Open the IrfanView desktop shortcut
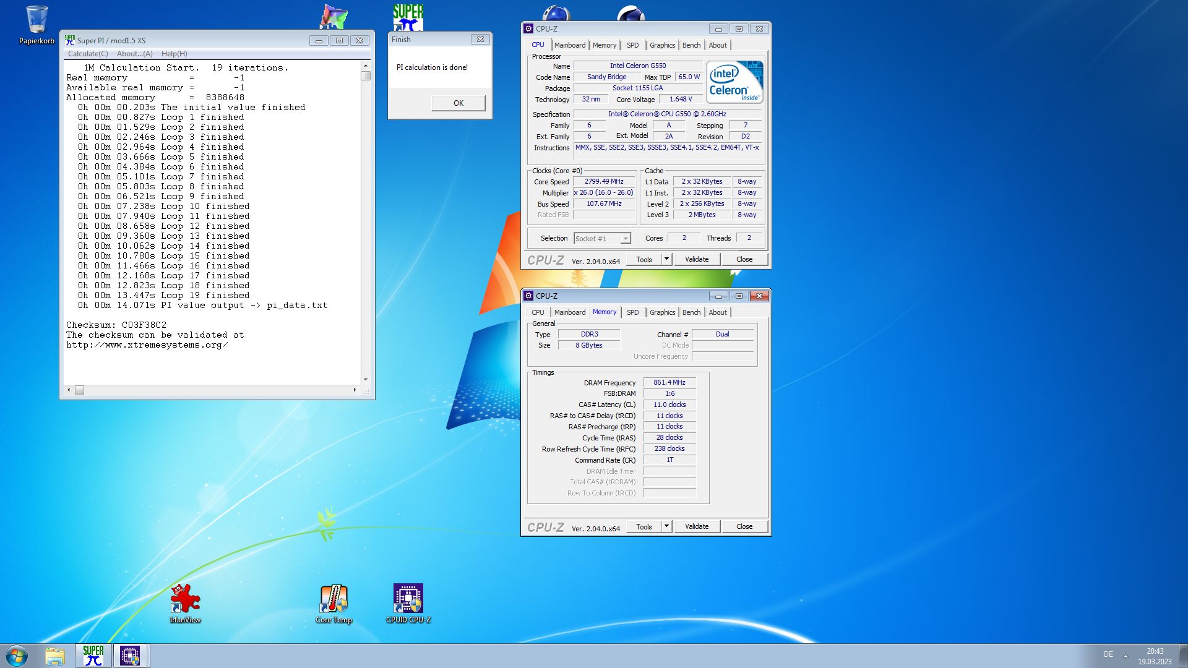The image size is (1188, 668). pos(185,603)
